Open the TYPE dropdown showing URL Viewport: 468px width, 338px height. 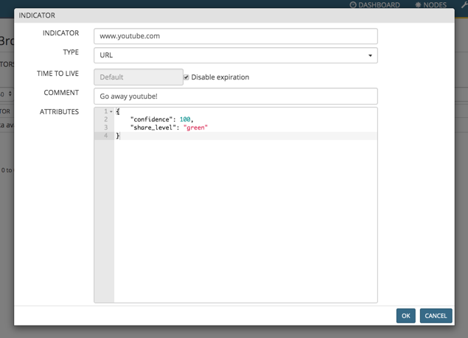pos(236,55)
